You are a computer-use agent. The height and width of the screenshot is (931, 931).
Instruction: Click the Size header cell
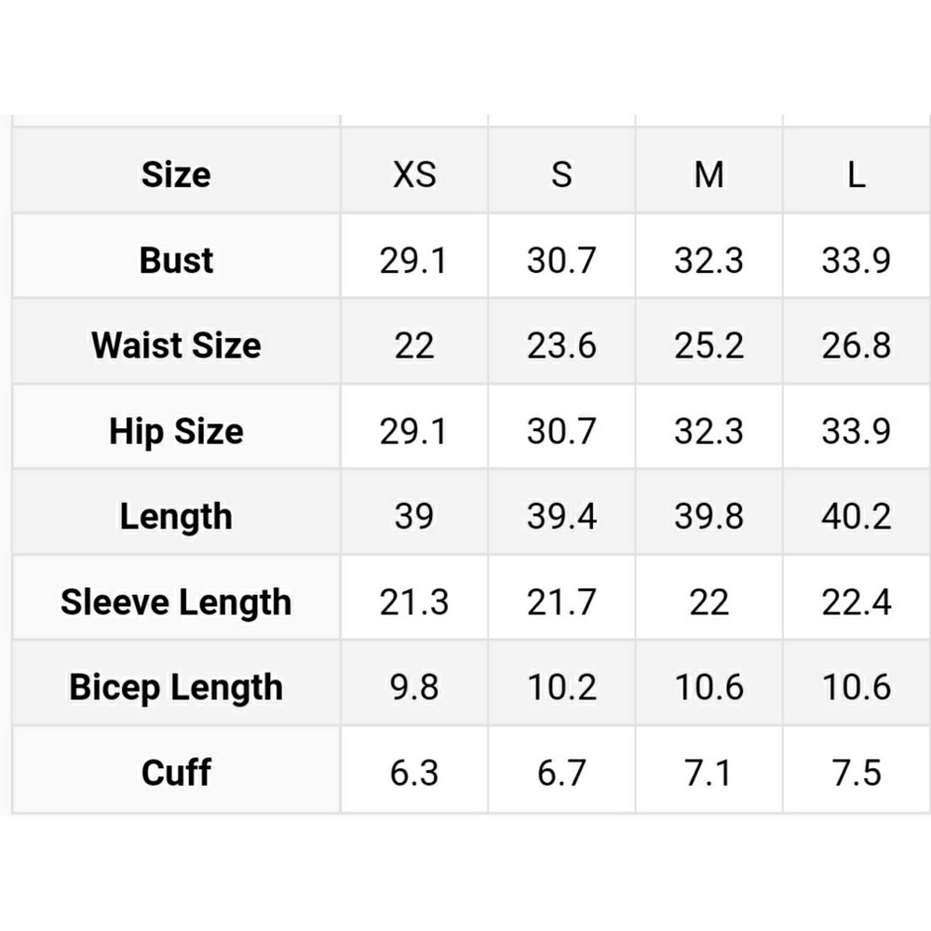click(176, 174)
